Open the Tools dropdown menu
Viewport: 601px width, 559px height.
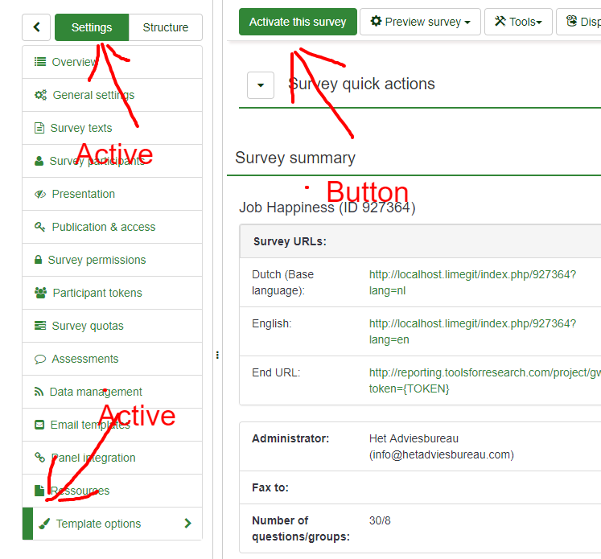tap(518, 22)
